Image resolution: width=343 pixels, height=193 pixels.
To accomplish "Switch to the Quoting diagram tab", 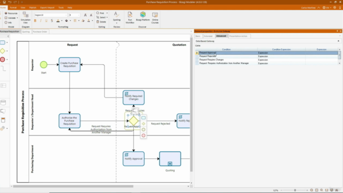I will click(x=26, y=32).
